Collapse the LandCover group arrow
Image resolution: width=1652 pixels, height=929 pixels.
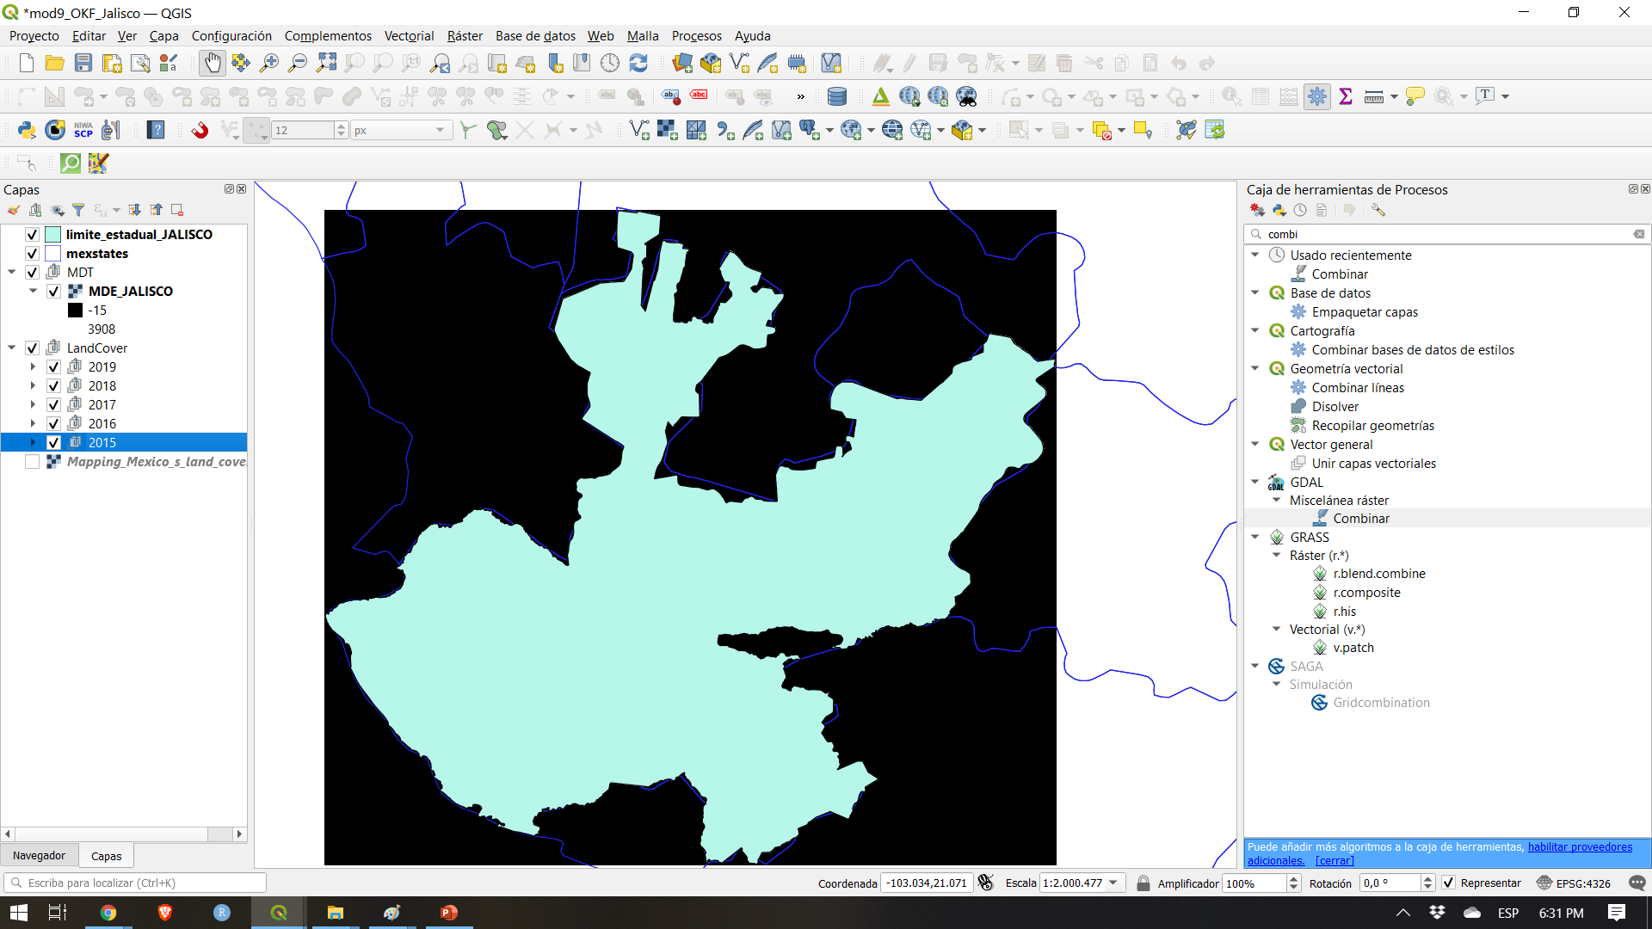12,348
